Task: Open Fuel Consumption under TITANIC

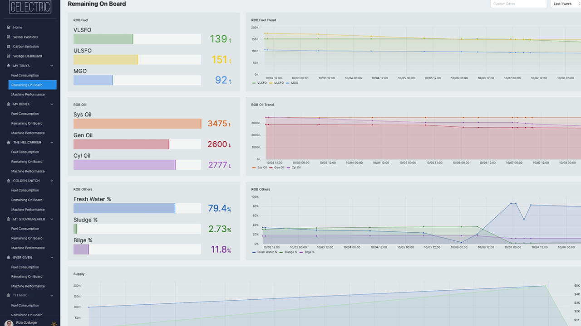Action: click(25, 306)
